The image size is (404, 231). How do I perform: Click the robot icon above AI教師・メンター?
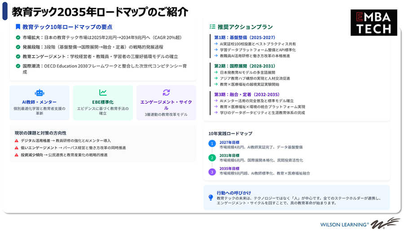(x=40, y=93)
